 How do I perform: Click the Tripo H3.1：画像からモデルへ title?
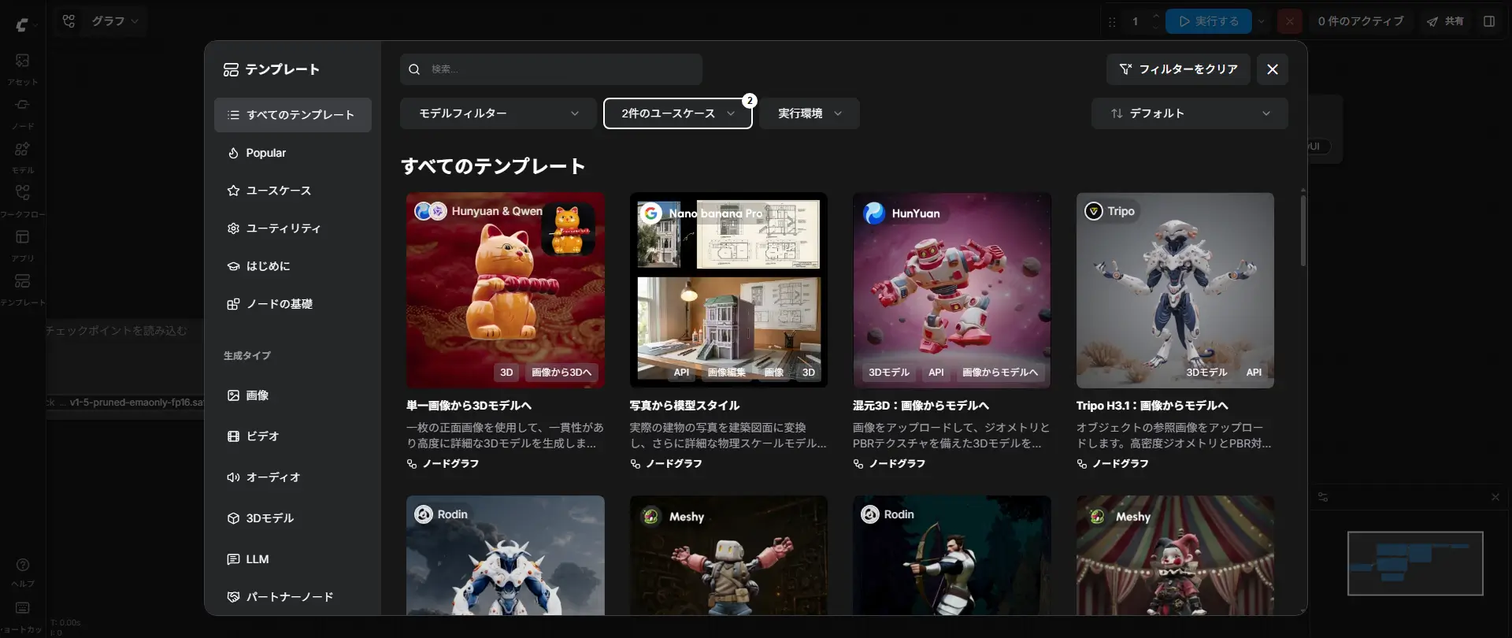tap(1152, 406)
